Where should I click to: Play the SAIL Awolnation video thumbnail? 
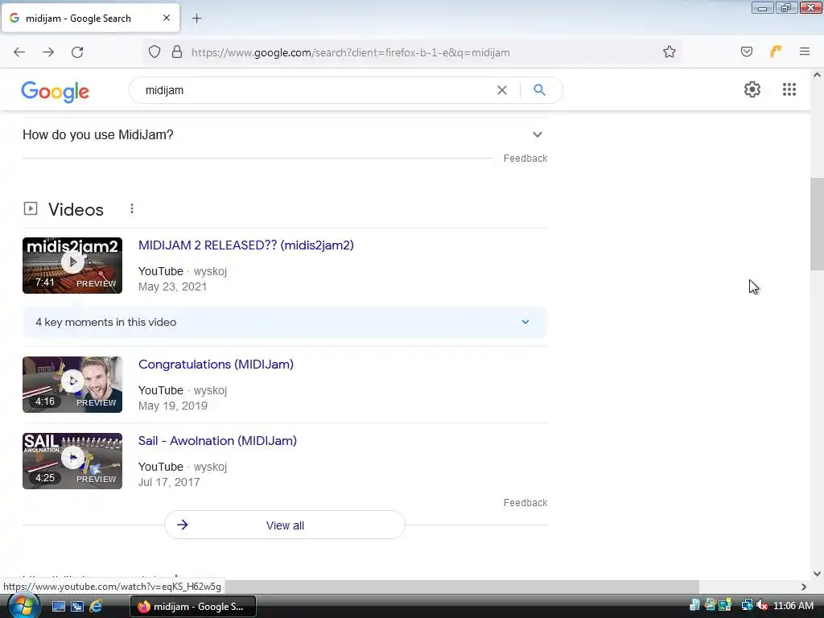[72, 461]
